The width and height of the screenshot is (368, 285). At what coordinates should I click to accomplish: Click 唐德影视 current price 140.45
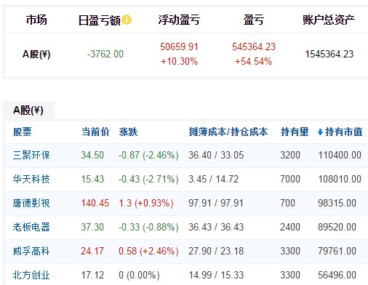click(x=95, y=203)
